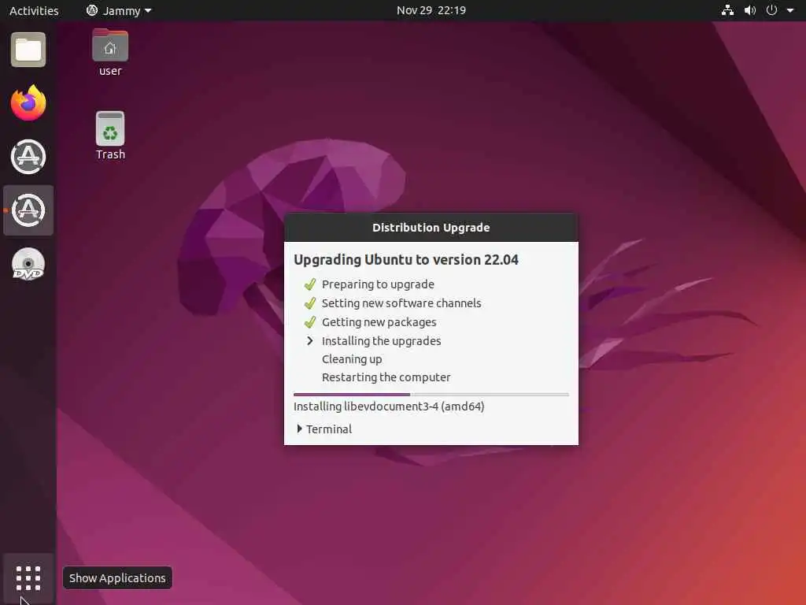This screenshot has height=605, width=806.
Task: Click the Show Applications grid icon
Action: tap(28, 578)
